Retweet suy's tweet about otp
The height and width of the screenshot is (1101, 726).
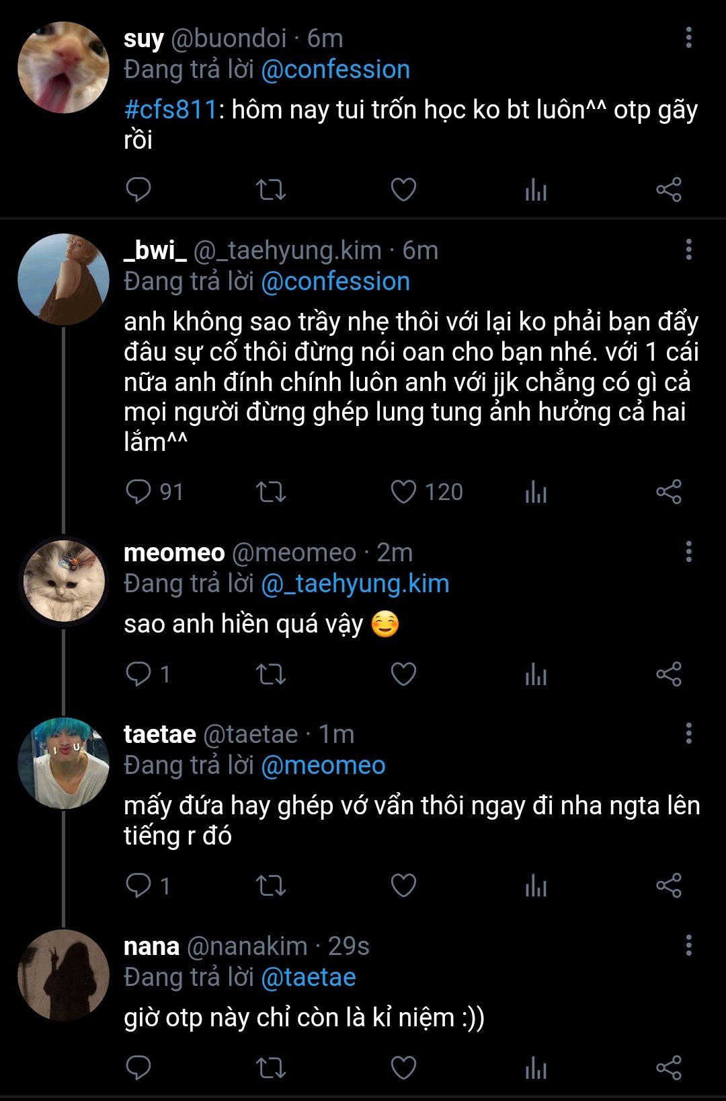click(271, 190)
